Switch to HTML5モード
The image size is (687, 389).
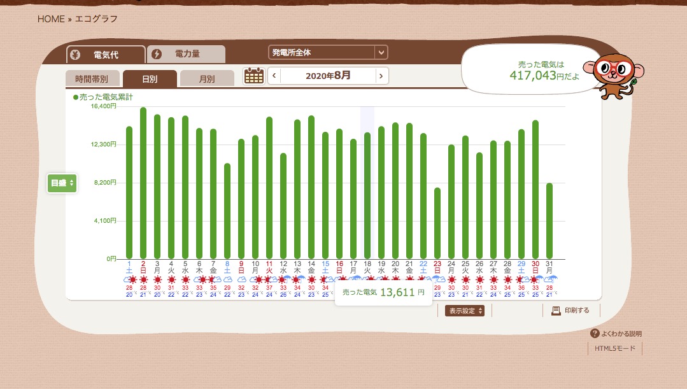(x=614, y=348)
